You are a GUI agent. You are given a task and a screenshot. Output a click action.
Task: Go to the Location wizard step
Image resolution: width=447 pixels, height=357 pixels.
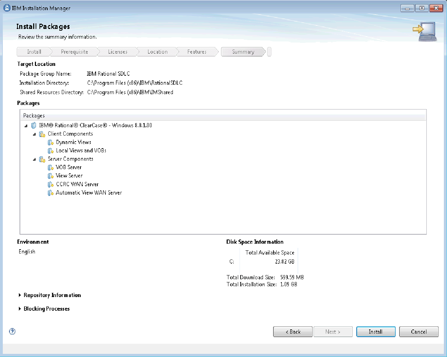157,52
